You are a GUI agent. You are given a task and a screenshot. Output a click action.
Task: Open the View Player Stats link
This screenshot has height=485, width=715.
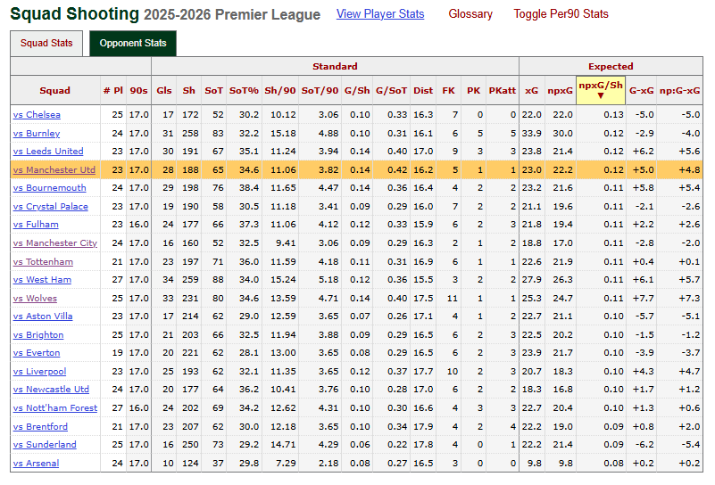click(x=380, y=14)
